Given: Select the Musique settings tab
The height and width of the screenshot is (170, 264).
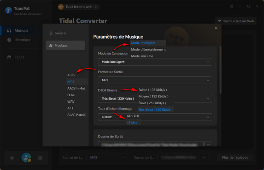Looking at the screenshot, I should [66, 45].
